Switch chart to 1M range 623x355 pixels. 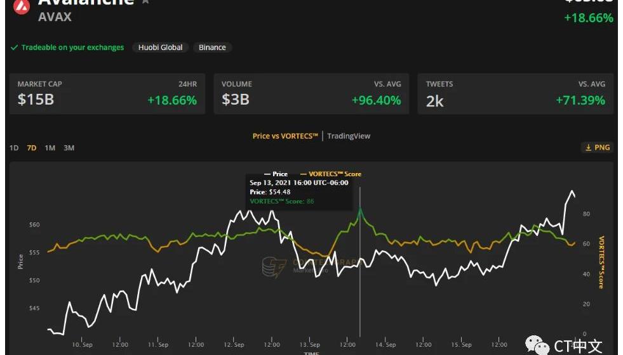point(50,148)
